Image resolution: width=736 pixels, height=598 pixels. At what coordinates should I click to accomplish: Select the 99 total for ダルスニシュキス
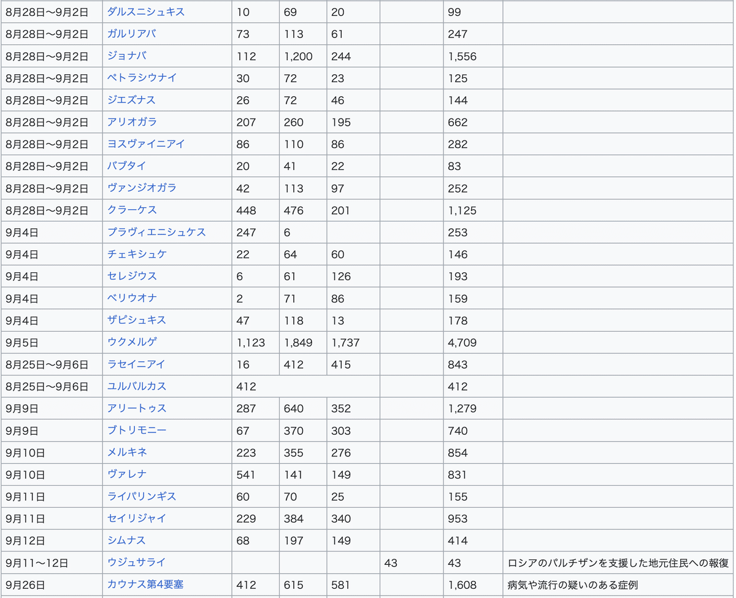coord(454,12)
